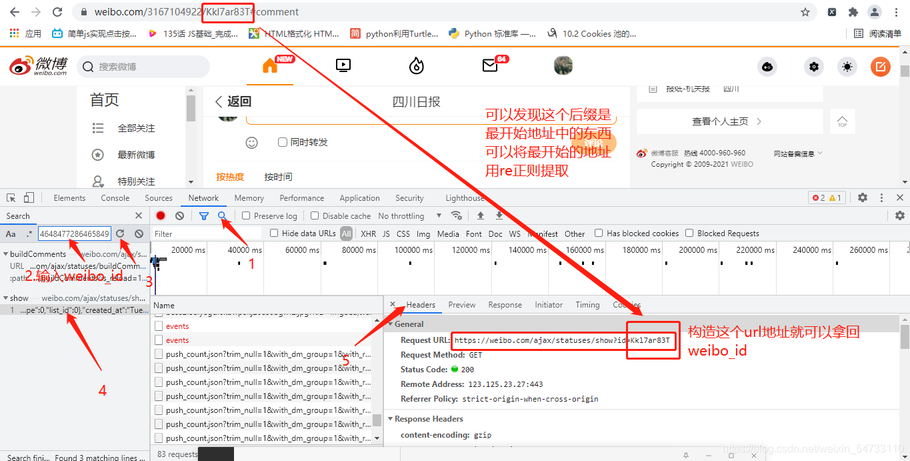The height and width of the screenshot is (461, 910).
Task: Open profile avatar in Weibo header
Action: pos(563,65)
